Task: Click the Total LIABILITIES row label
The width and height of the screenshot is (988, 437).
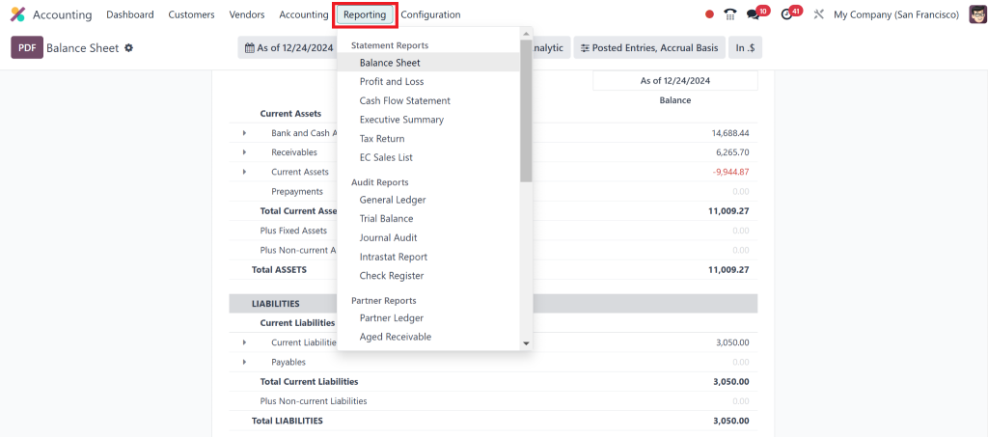Action: (287, 421)
